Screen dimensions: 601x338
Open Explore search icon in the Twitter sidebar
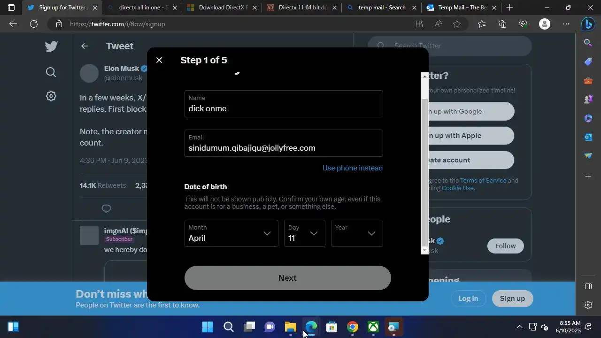click(51, 72)
